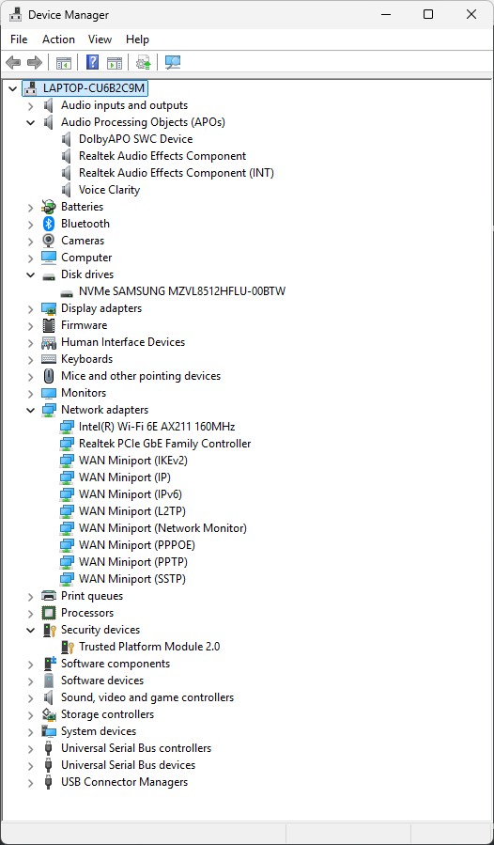Click the Software components icon
The image size is (494, 845).
point(50,664)
